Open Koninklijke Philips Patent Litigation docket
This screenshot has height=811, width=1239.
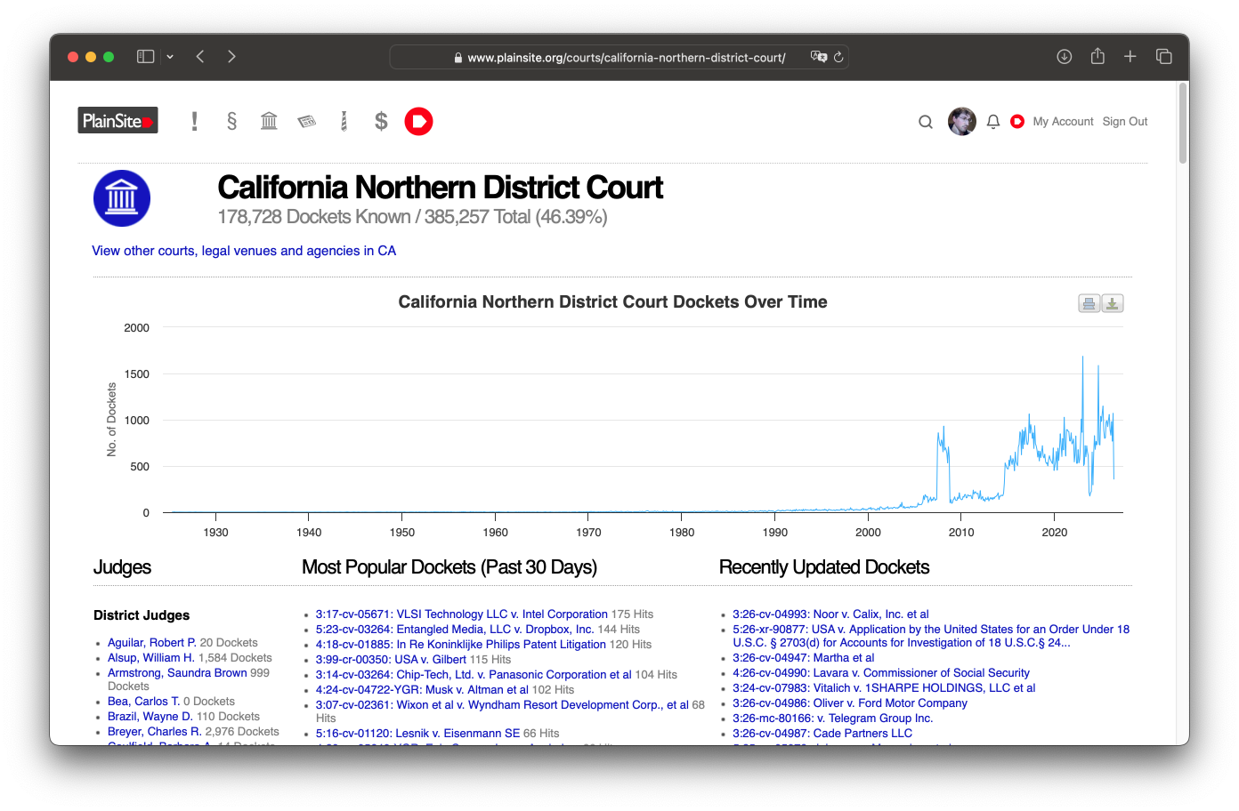[461, 645]
